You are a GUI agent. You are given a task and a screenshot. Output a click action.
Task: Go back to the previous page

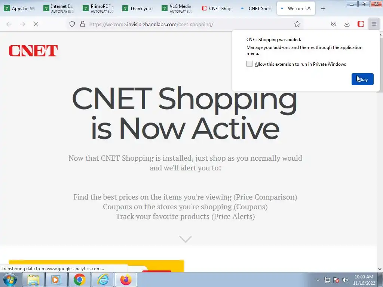[9, 24]
